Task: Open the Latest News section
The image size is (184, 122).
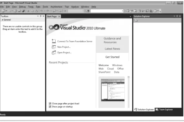Action: coord(112,49)
